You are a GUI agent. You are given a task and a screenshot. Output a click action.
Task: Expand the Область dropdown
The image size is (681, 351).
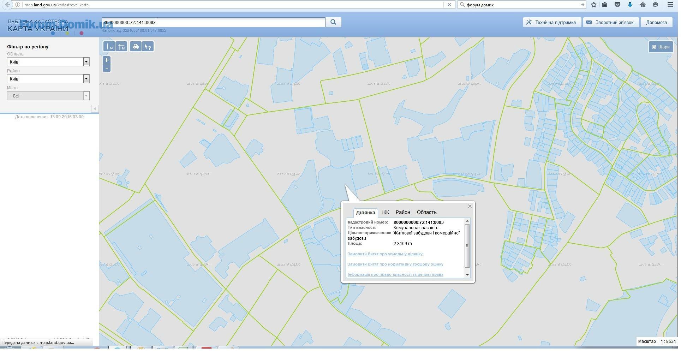86,62
